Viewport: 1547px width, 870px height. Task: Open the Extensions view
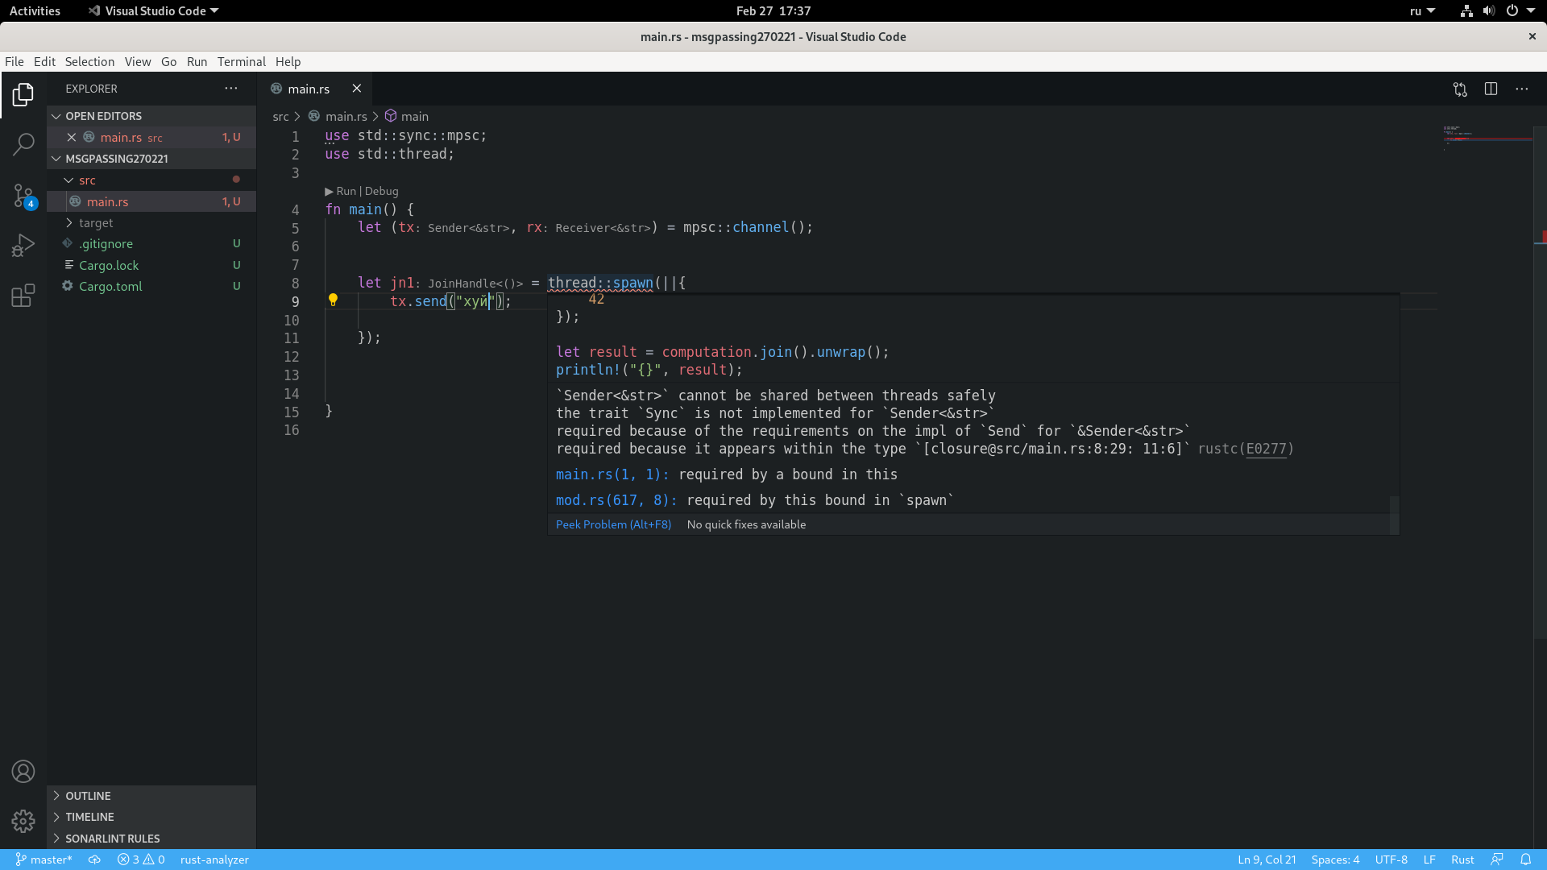(x=23, y=296)
